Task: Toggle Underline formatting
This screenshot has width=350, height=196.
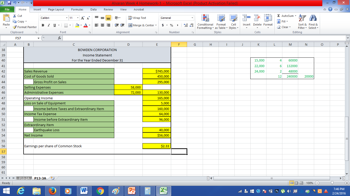Action: tap(54, 25)
